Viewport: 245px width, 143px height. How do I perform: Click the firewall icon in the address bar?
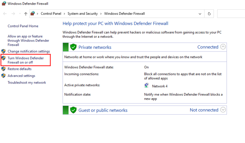(x=33, y=14)
